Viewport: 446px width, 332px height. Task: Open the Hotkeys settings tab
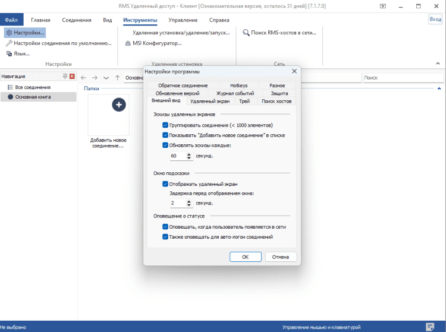point(238,86)
